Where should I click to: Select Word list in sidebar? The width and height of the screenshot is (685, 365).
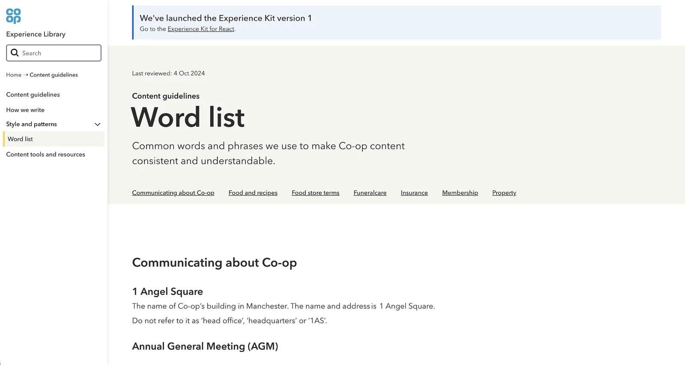(x=54, y=139)
